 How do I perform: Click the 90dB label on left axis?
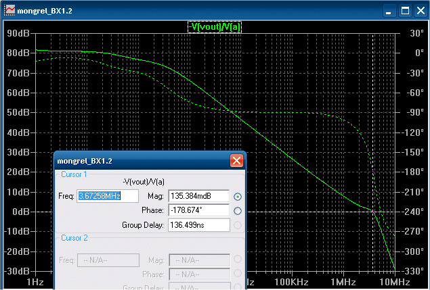18,33
